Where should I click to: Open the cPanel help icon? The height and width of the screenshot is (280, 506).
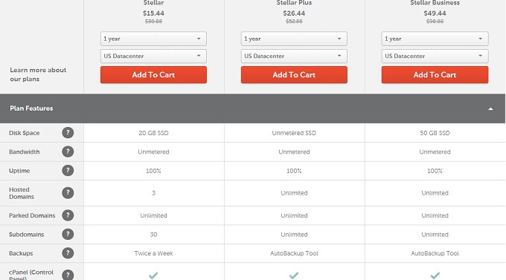coord(68,275)
